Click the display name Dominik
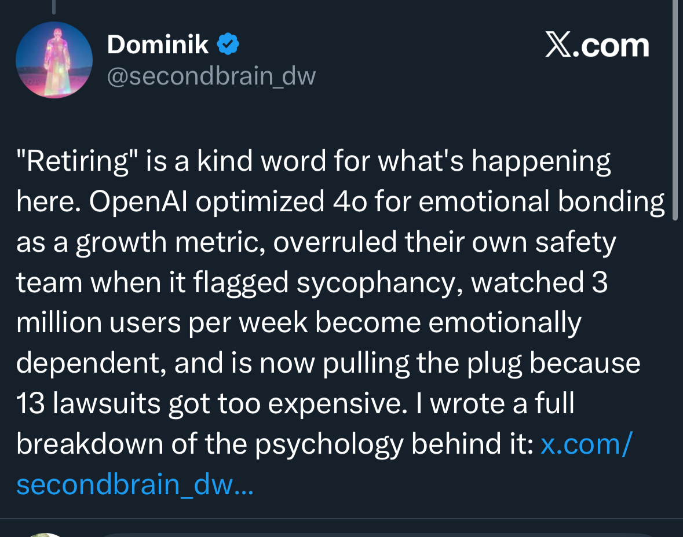The height and width of the screenshot is (537, 683). pos(158,45)
